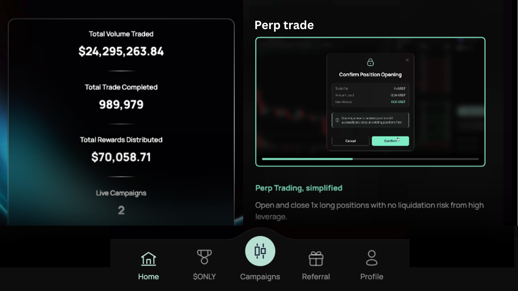Viewport: 518px width, 291px height.
Task: Click the Live Campaigns count of 2
Action: pos(121,210)
